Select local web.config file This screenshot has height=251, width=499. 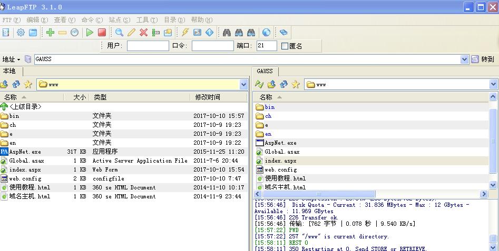(x=123, y=178)
